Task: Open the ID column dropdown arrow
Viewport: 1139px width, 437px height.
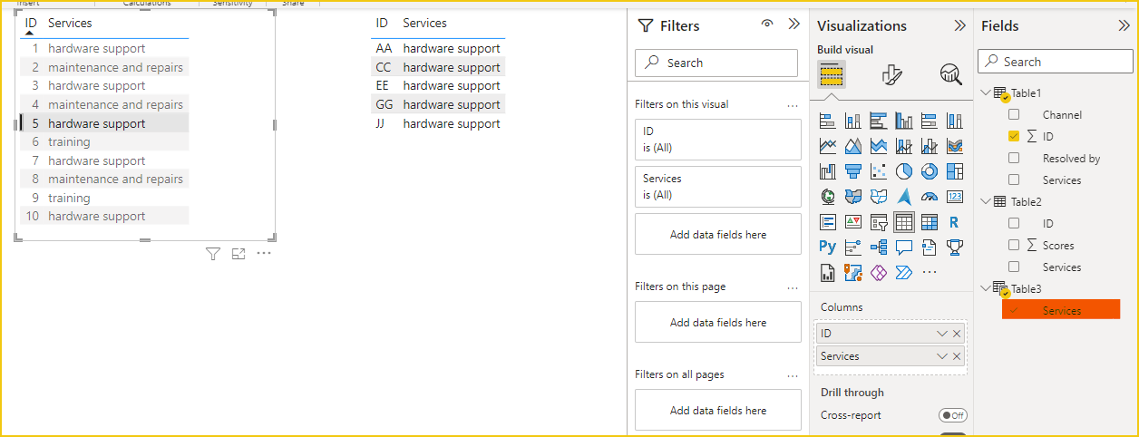Action: click(942, 334)
